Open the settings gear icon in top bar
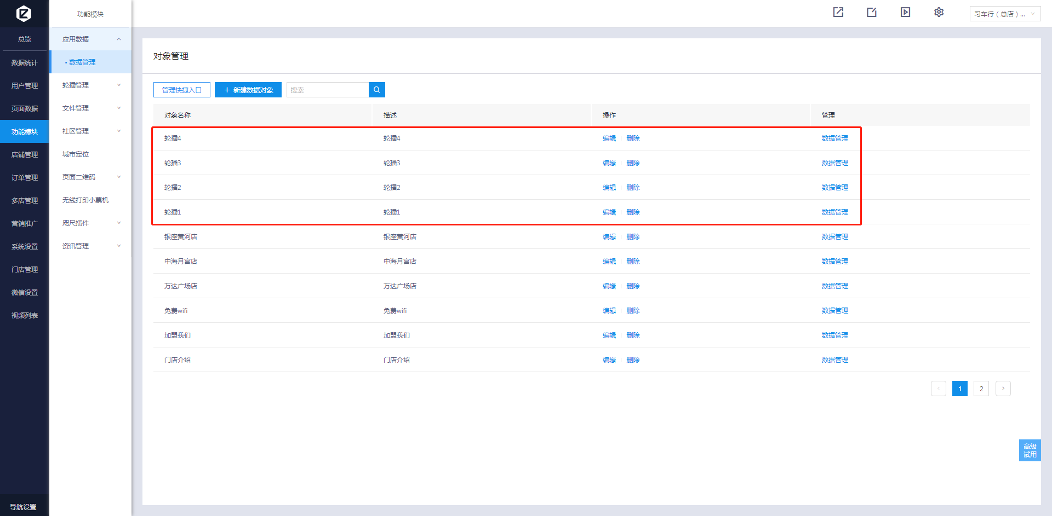 point(939,12)
